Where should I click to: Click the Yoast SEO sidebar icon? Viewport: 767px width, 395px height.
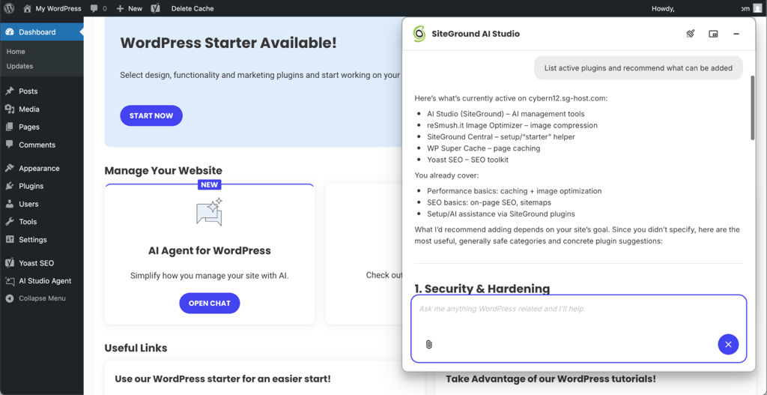(x=9, y=263)
